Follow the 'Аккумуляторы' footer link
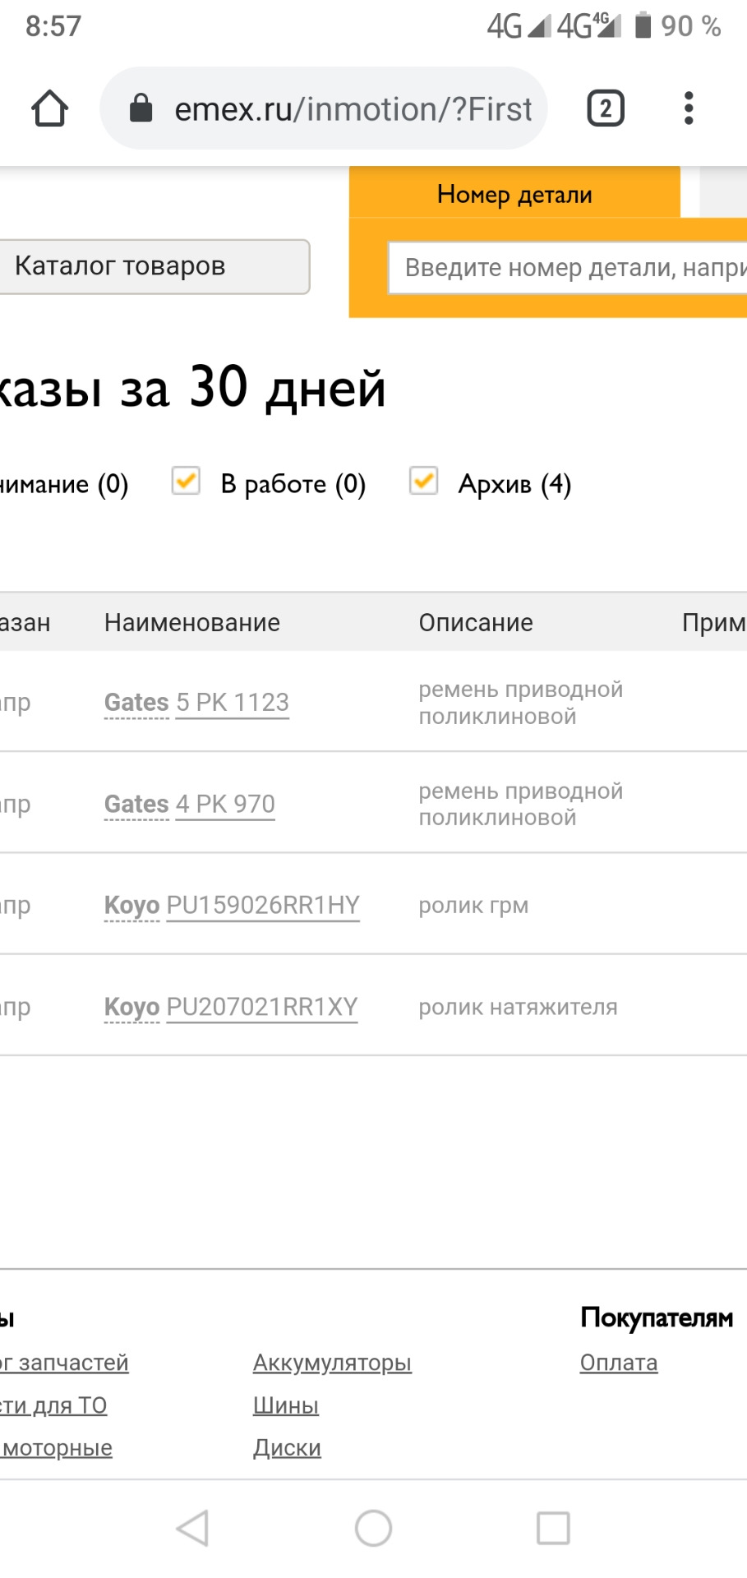 332,1363
